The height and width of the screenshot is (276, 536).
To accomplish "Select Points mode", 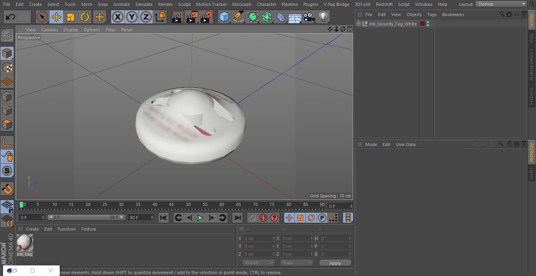I will point(7,96).
